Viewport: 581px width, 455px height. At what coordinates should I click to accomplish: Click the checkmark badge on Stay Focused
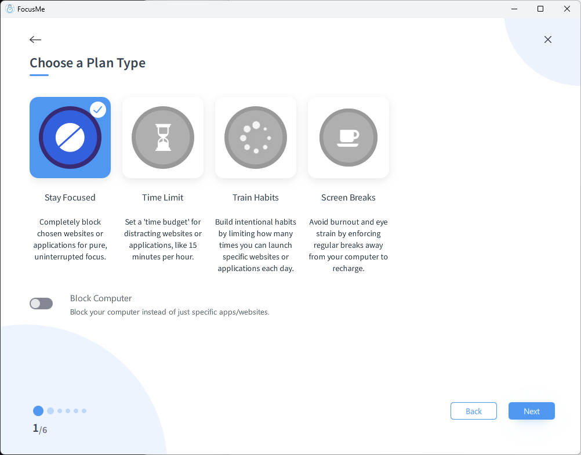click(98, 110)
